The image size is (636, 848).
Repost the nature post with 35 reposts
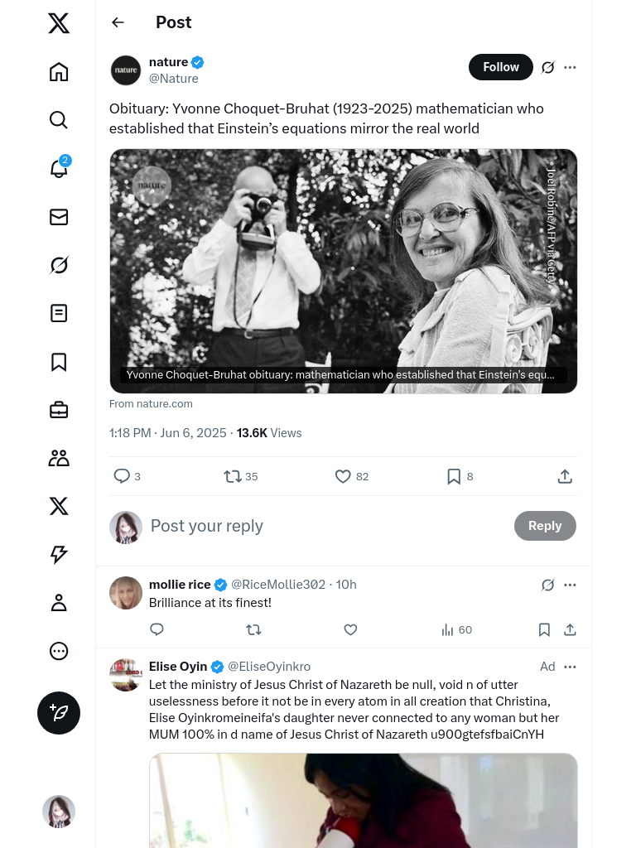233,476
